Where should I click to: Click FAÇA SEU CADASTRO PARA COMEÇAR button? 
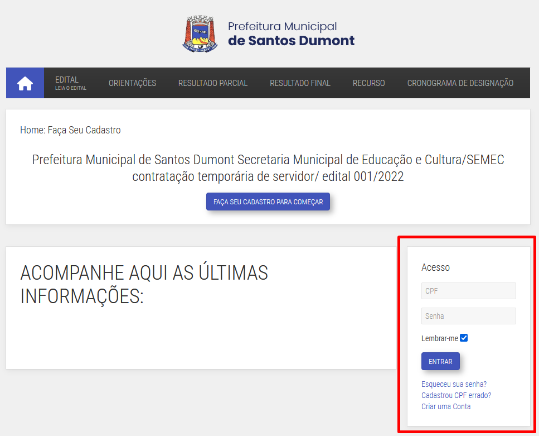point(268,202)
